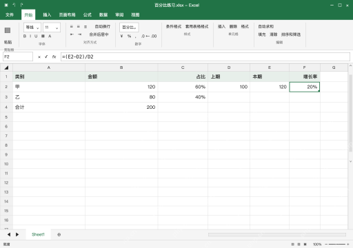353x248 pixels.
Task: Toggle Italic formatting (I)
Action: coord(30,36)
